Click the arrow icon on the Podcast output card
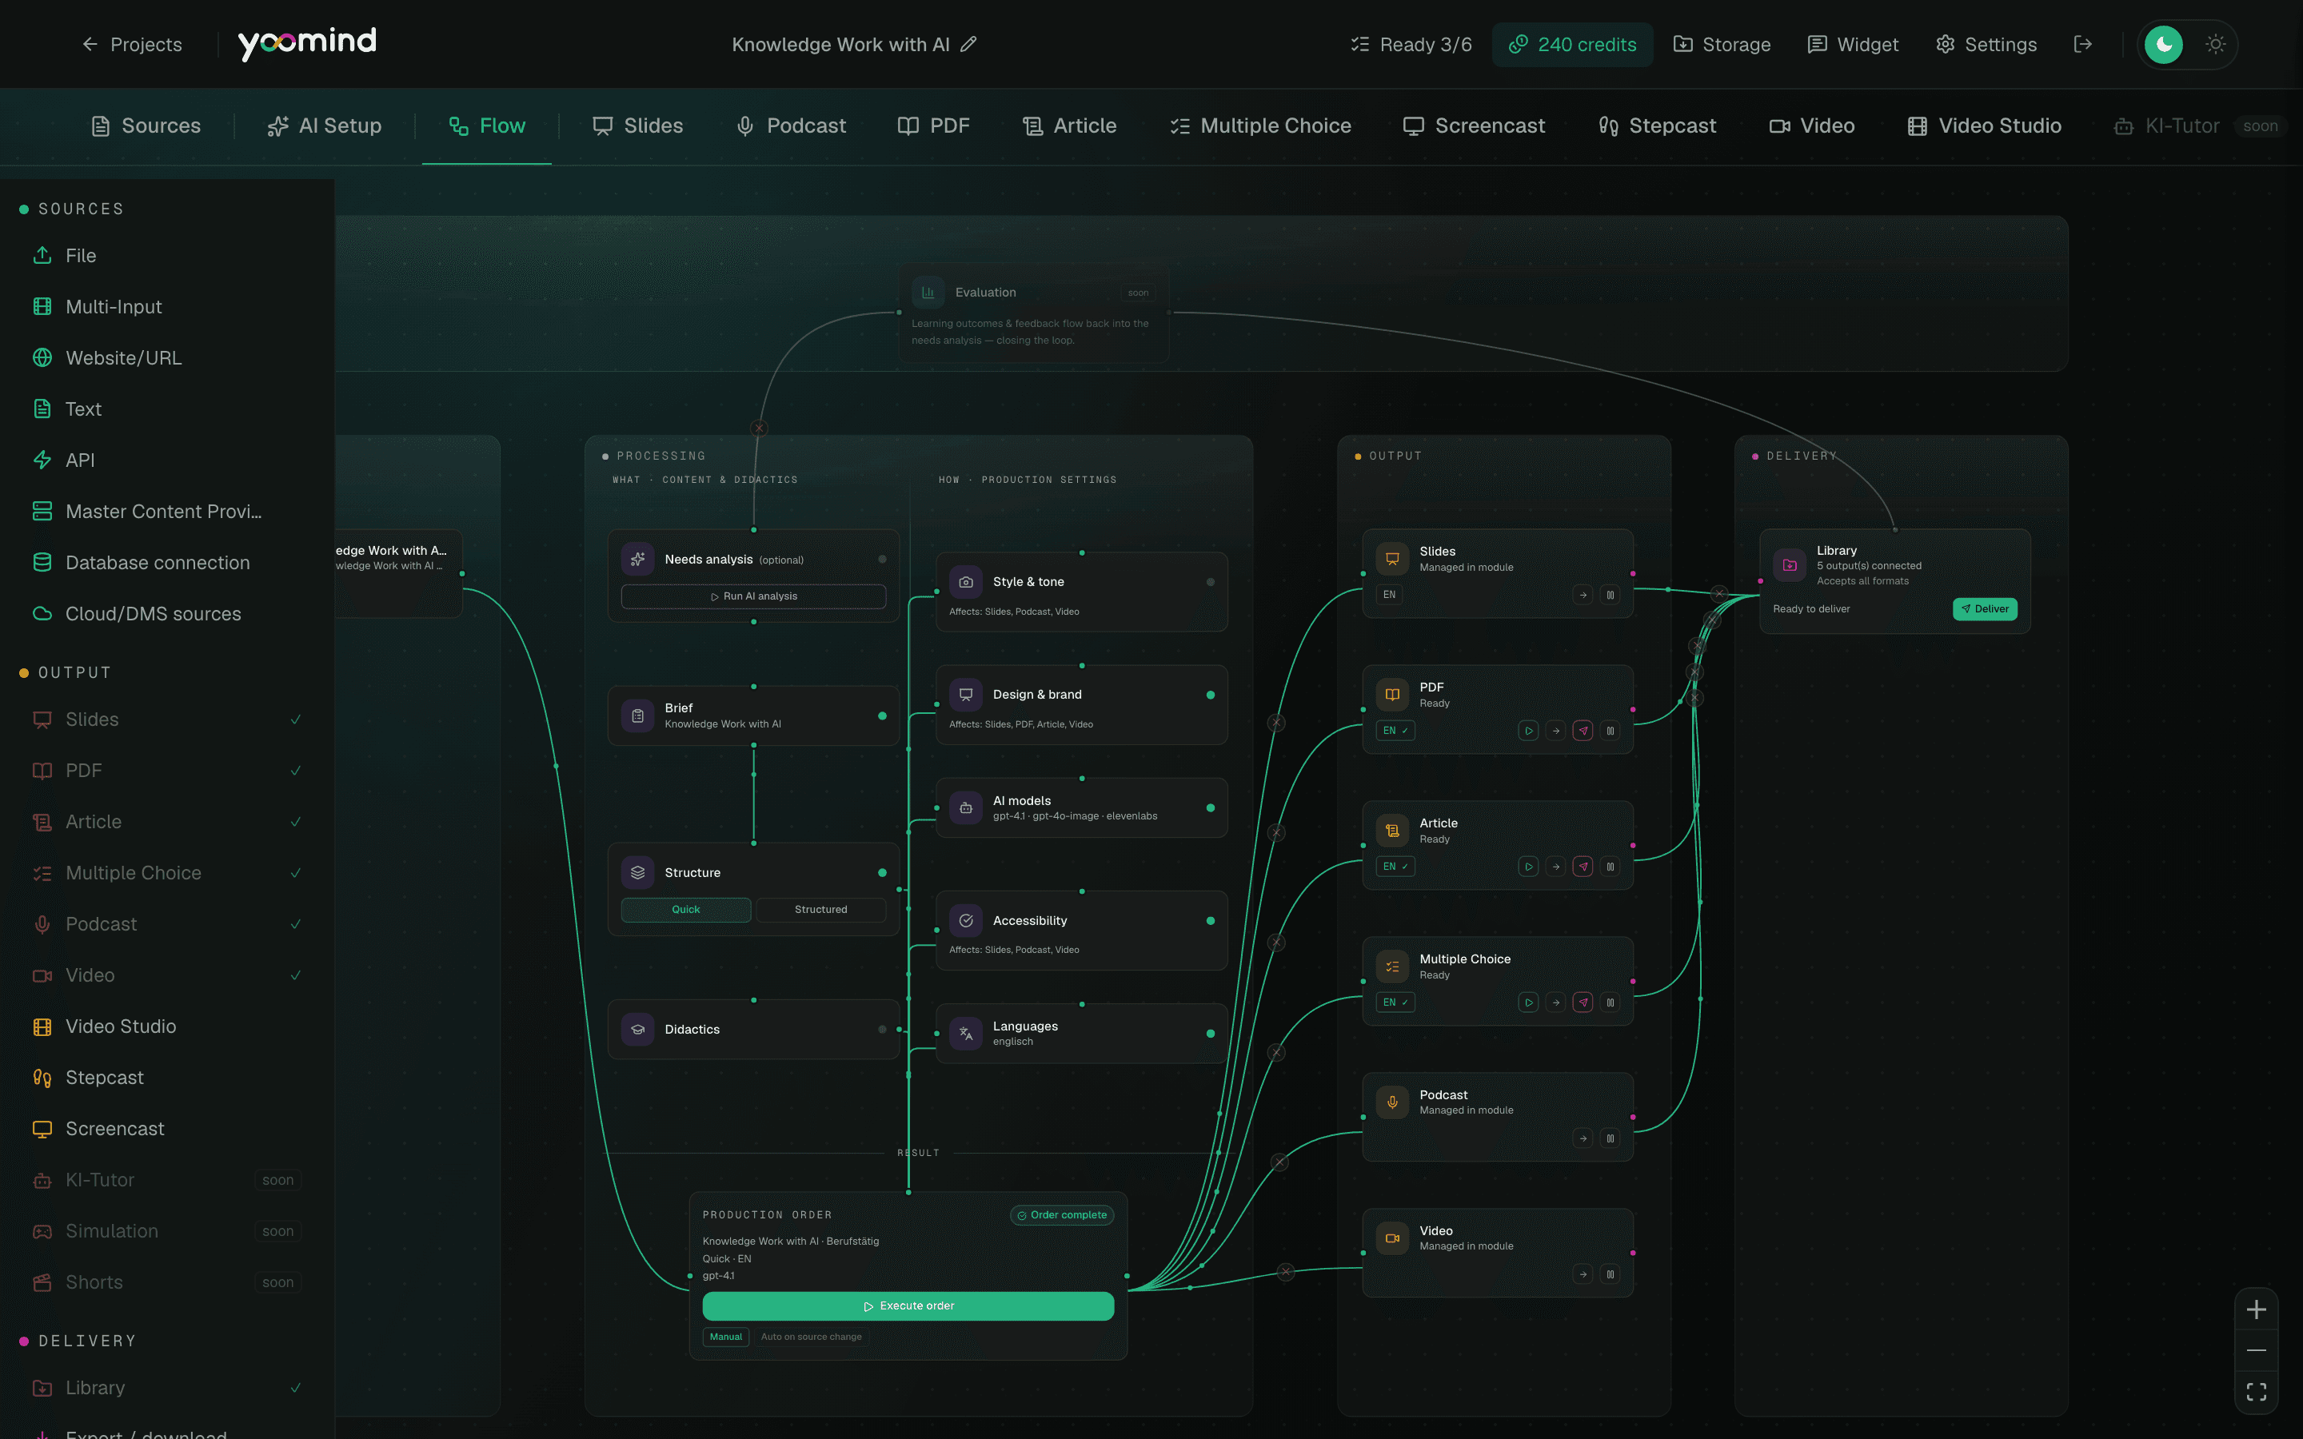Image resolution: width=2303 pixels, height=1439 pixels. click(1583, 1138)
